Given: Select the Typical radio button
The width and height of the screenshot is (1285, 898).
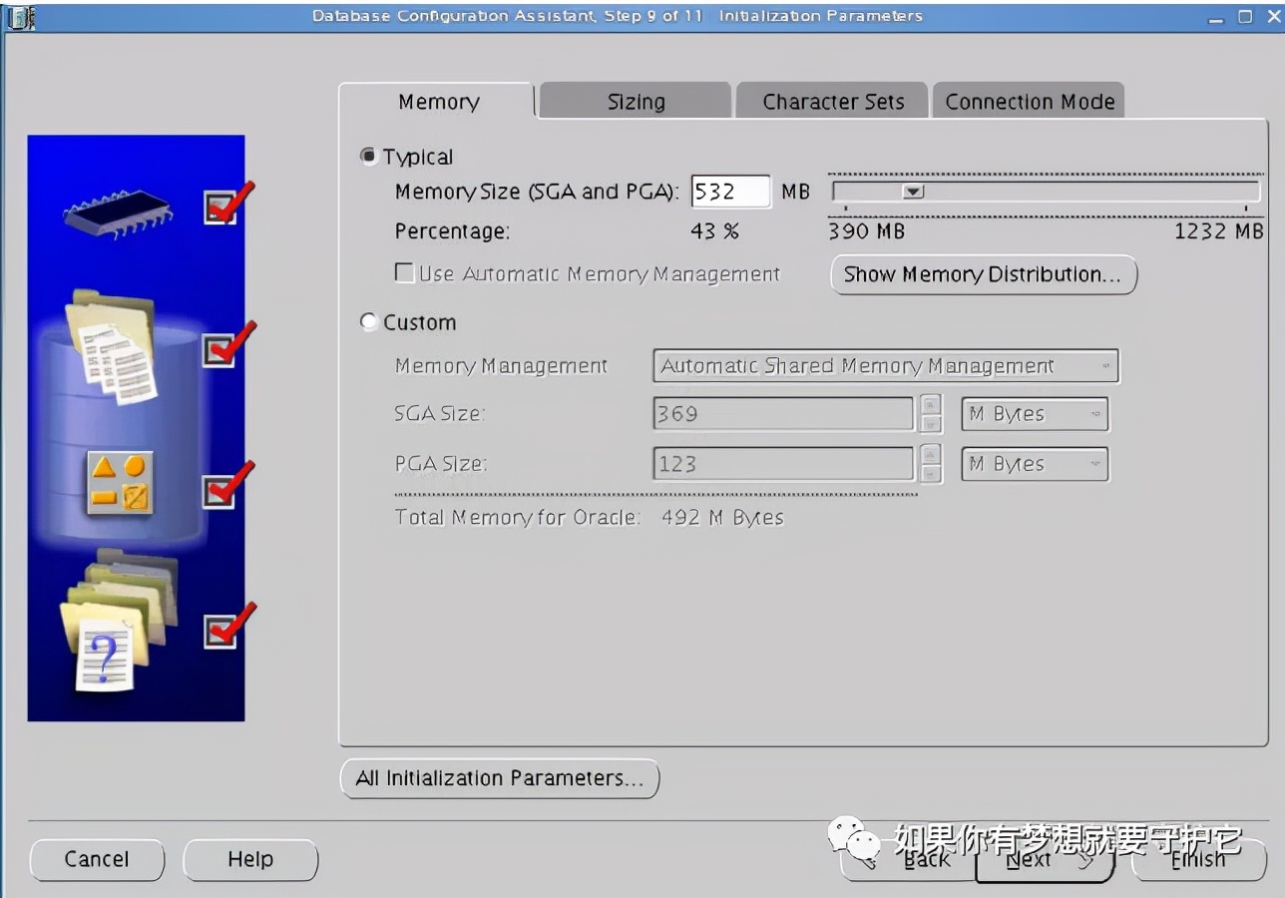Looking at the screenshot, I should click(369, 157).
